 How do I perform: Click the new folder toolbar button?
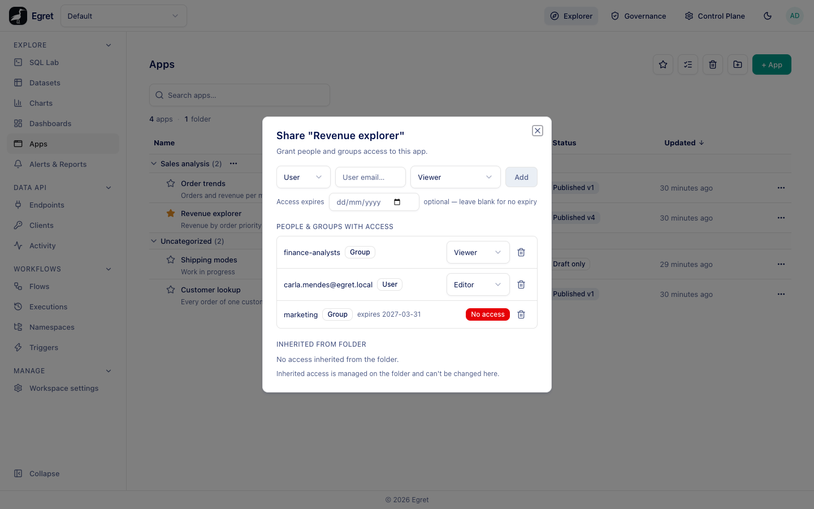738,64
